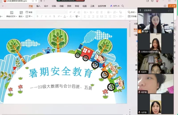Screen dimensions: 178x115
Task: Click the cloud sync icon beside share button
Action: click(x=165, y=6)
